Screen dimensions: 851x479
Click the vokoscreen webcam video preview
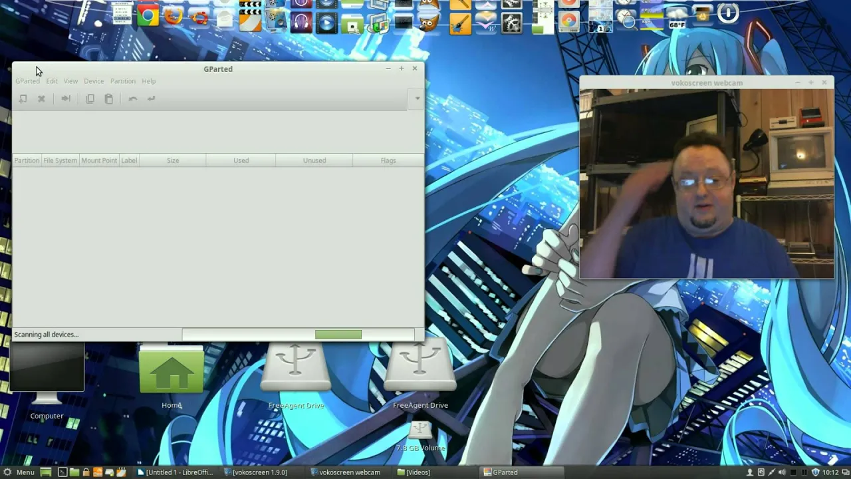click(707, 184)
